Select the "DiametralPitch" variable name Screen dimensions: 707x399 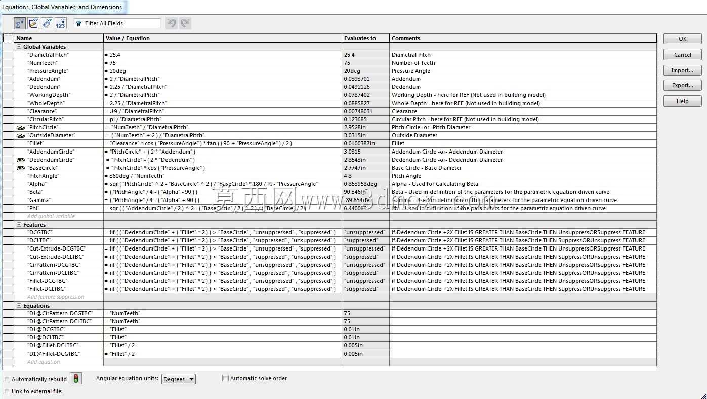(x=48, y=55)
